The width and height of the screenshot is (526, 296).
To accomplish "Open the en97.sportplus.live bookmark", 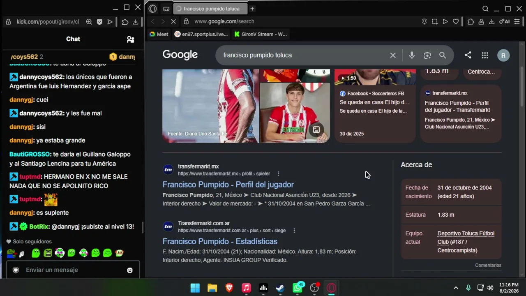I will click(x=201, y=34).
